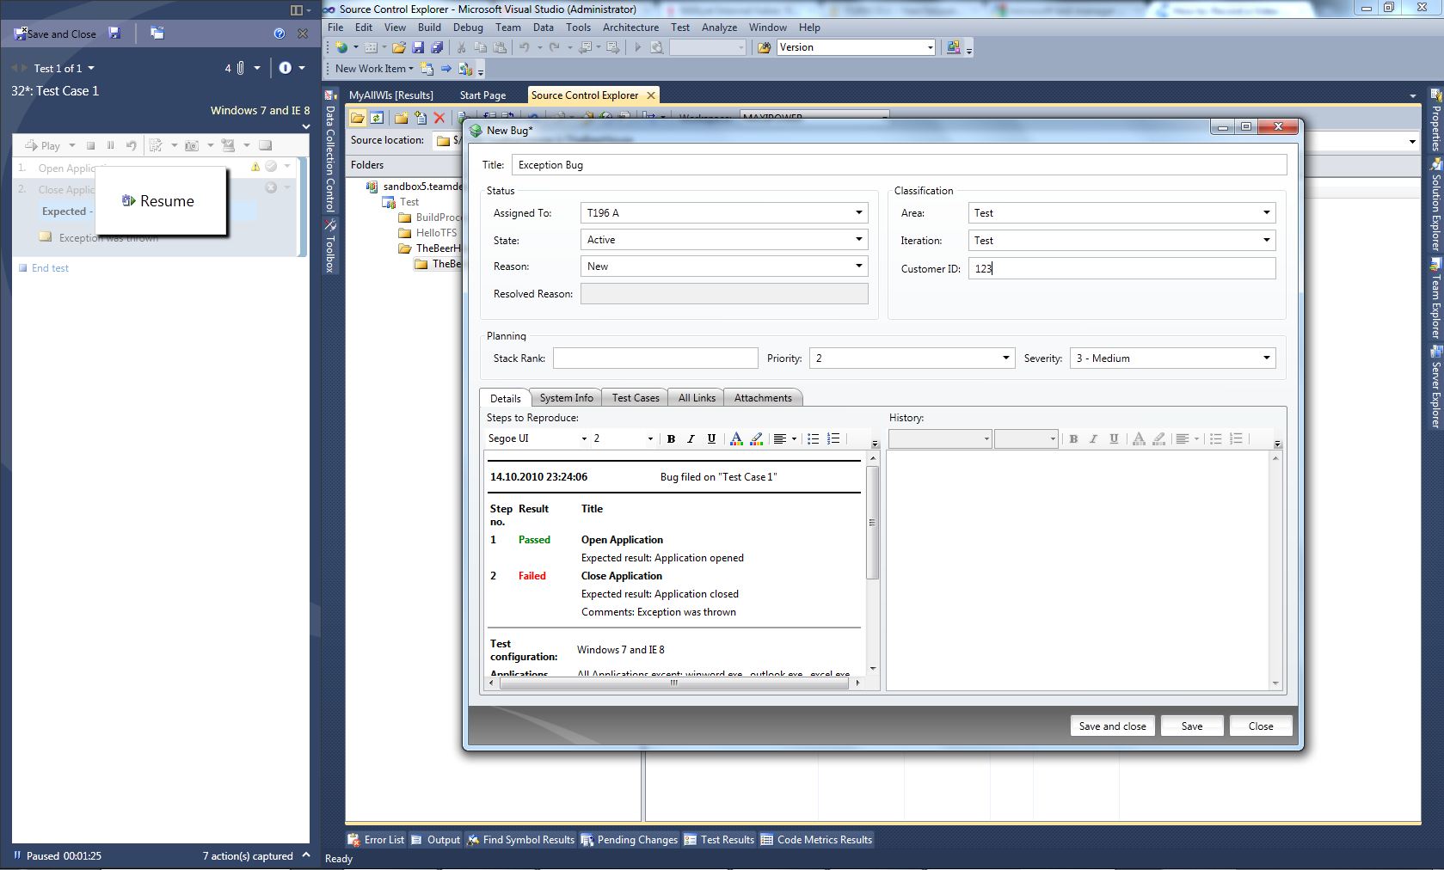
Task: Switch to the Attachments tab
Action: 763,398
